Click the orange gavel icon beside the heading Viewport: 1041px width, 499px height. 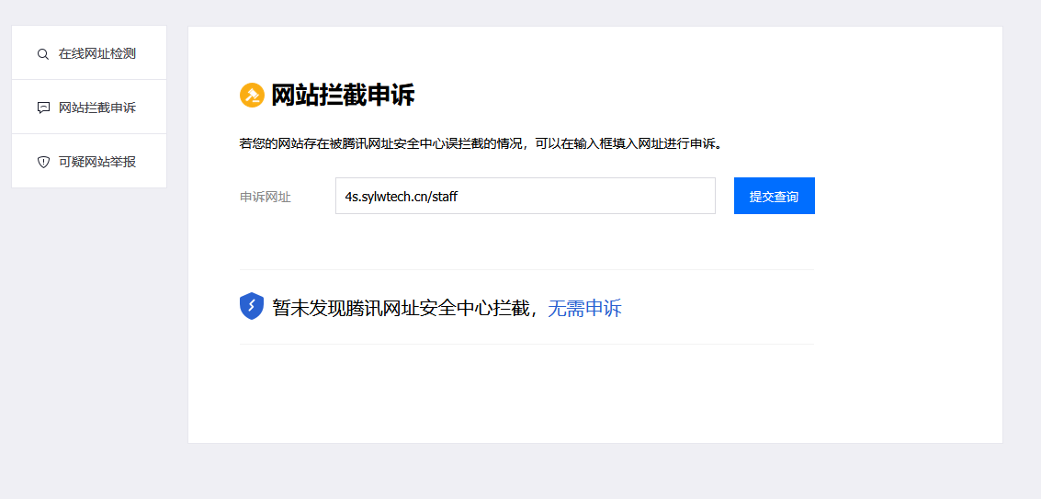[253, 95]
